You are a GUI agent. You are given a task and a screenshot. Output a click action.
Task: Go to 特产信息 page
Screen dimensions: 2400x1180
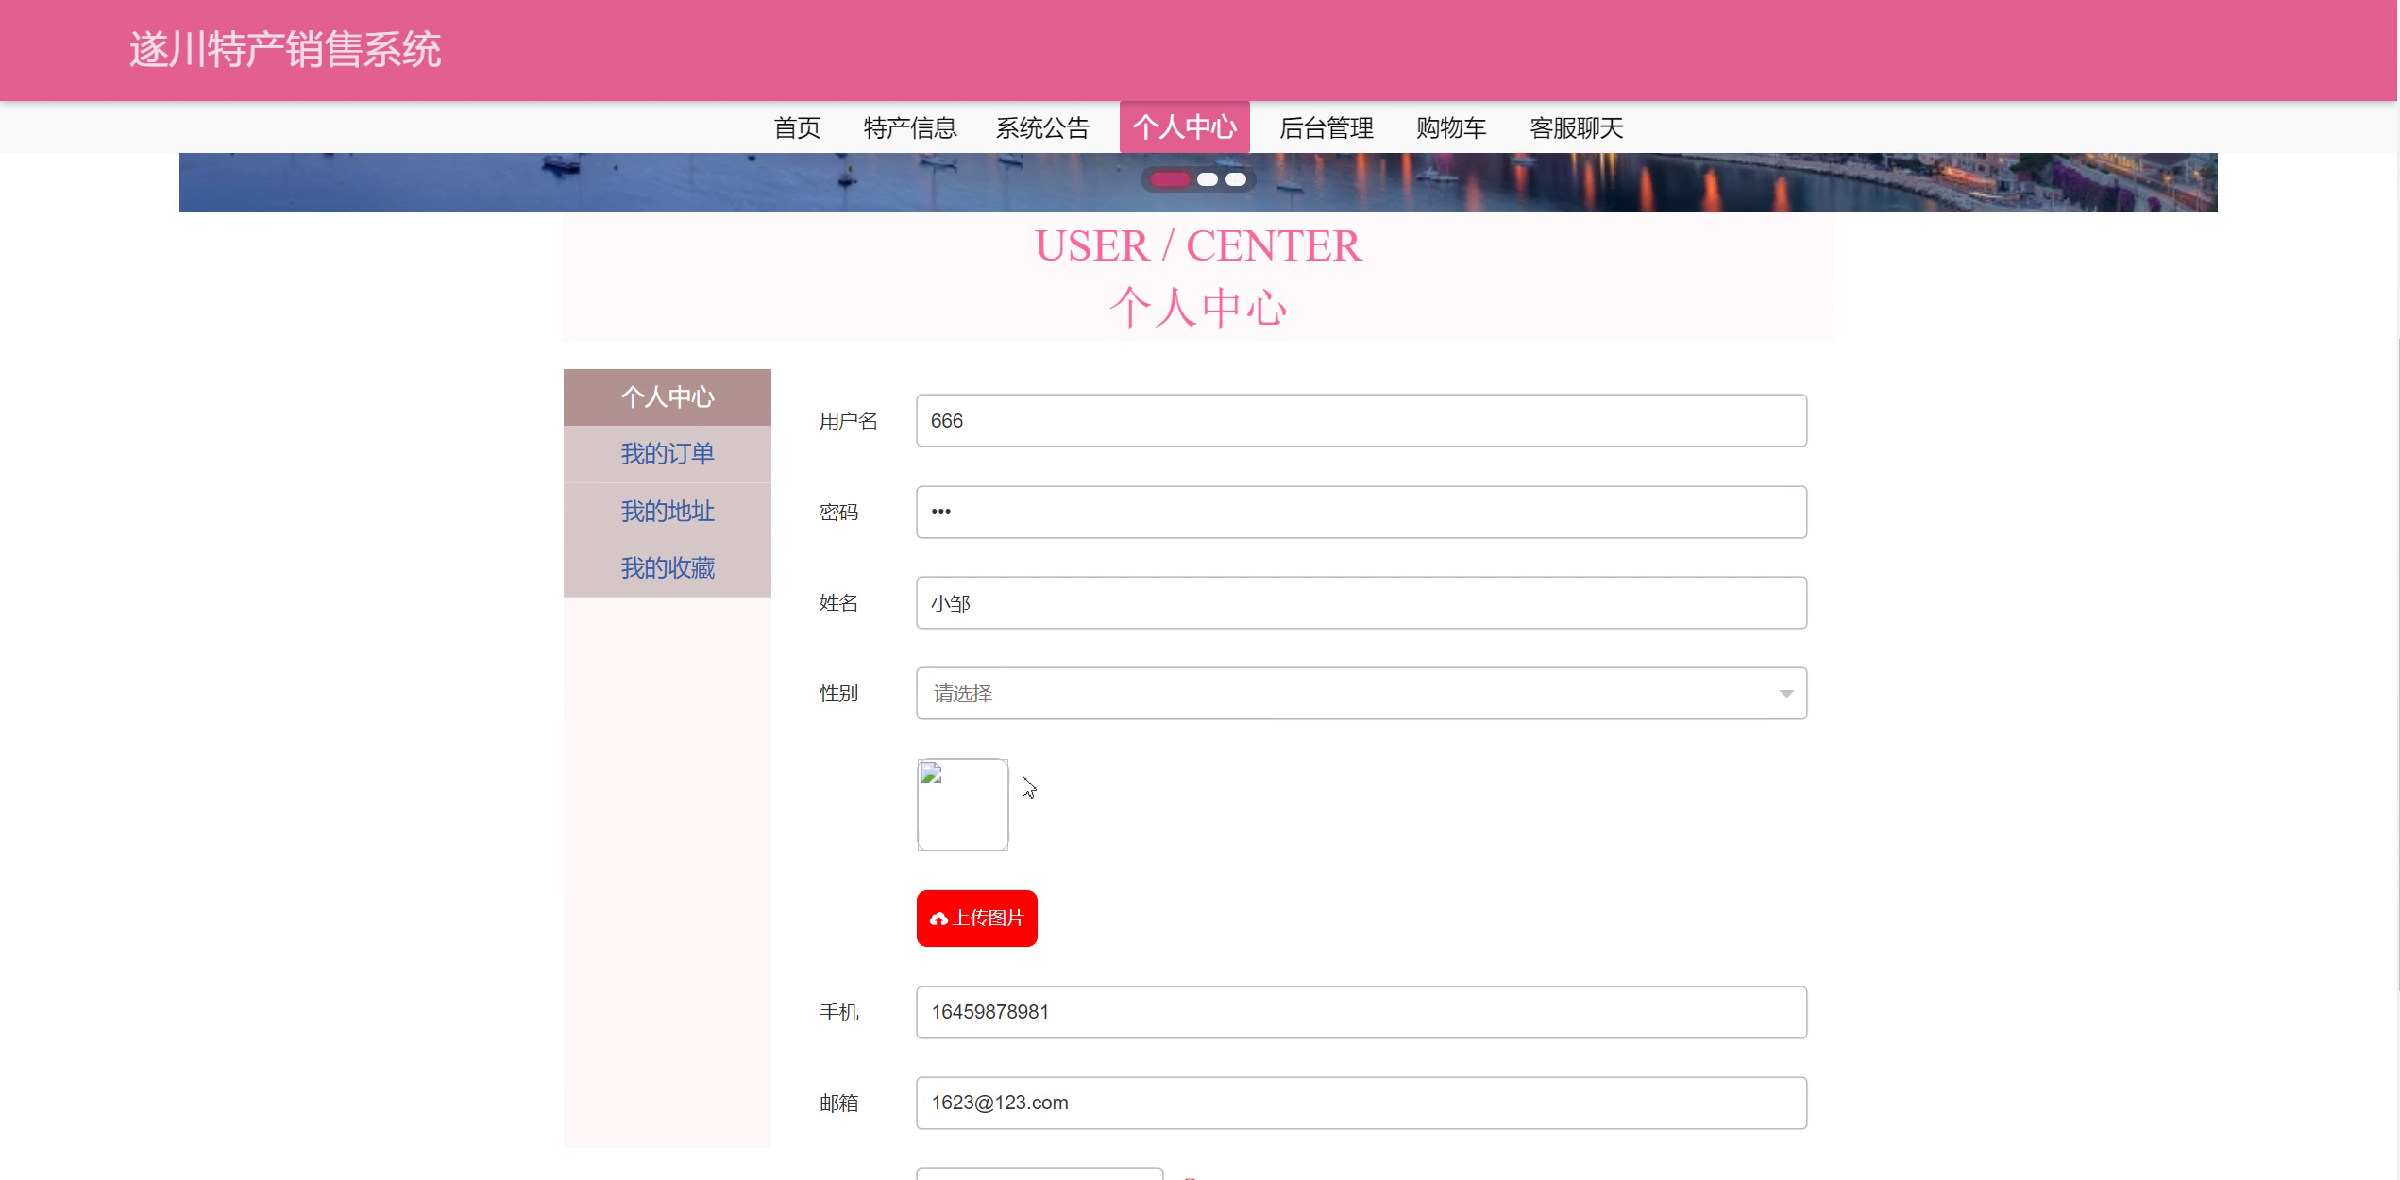coord(910,127)
